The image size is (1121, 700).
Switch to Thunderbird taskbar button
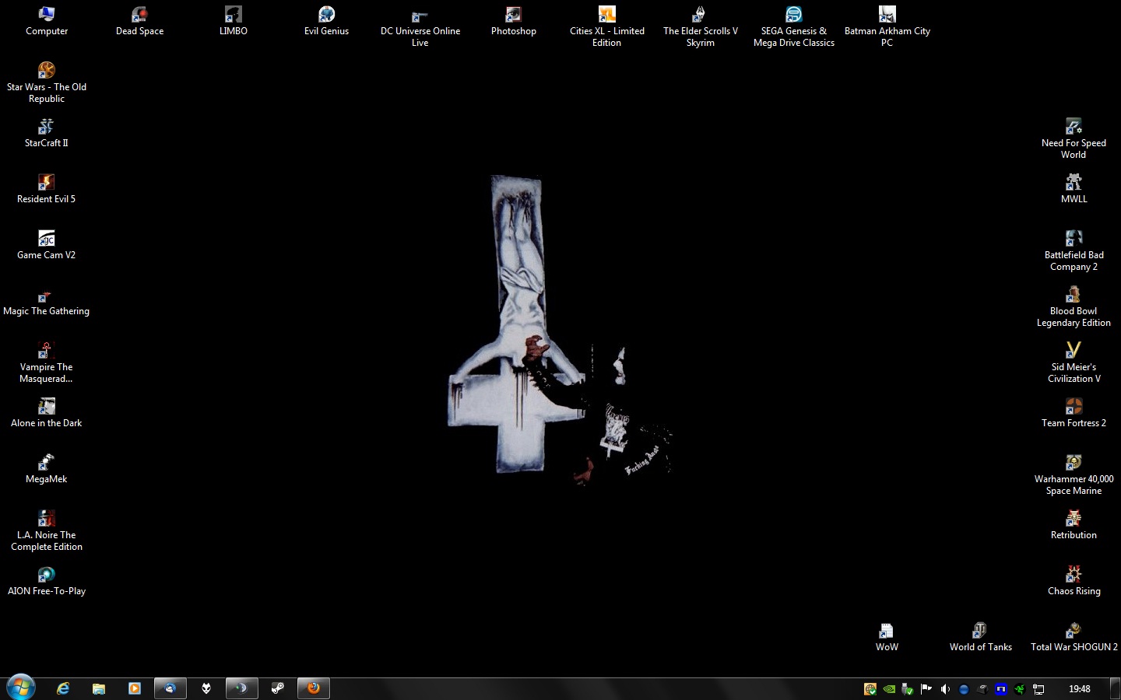pos(170,688)
